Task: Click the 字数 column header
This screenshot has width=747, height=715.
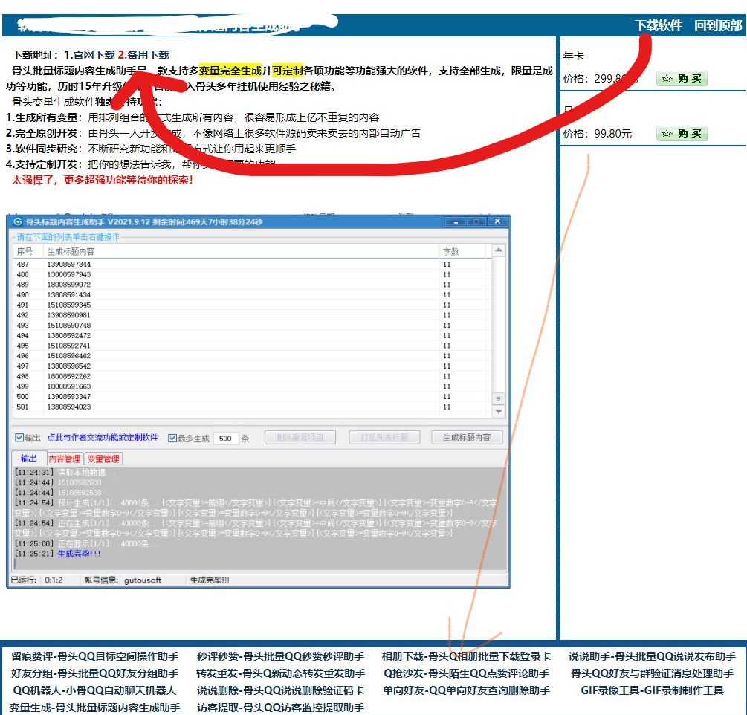Action: (x=462, y=251)
